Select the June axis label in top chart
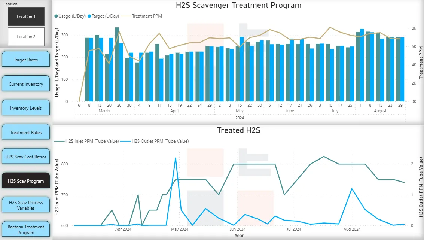Screen dimensions: 424x240 [x=290, y=111]
